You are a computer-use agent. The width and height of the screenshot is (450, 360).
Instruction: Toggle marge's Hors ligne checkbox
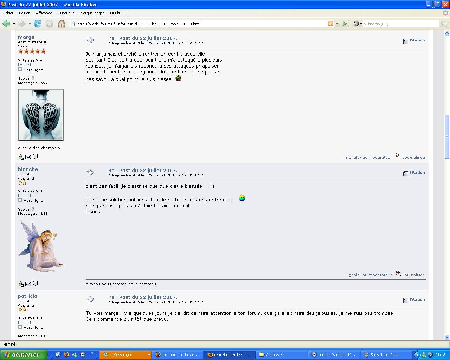[x=20, y=69]
